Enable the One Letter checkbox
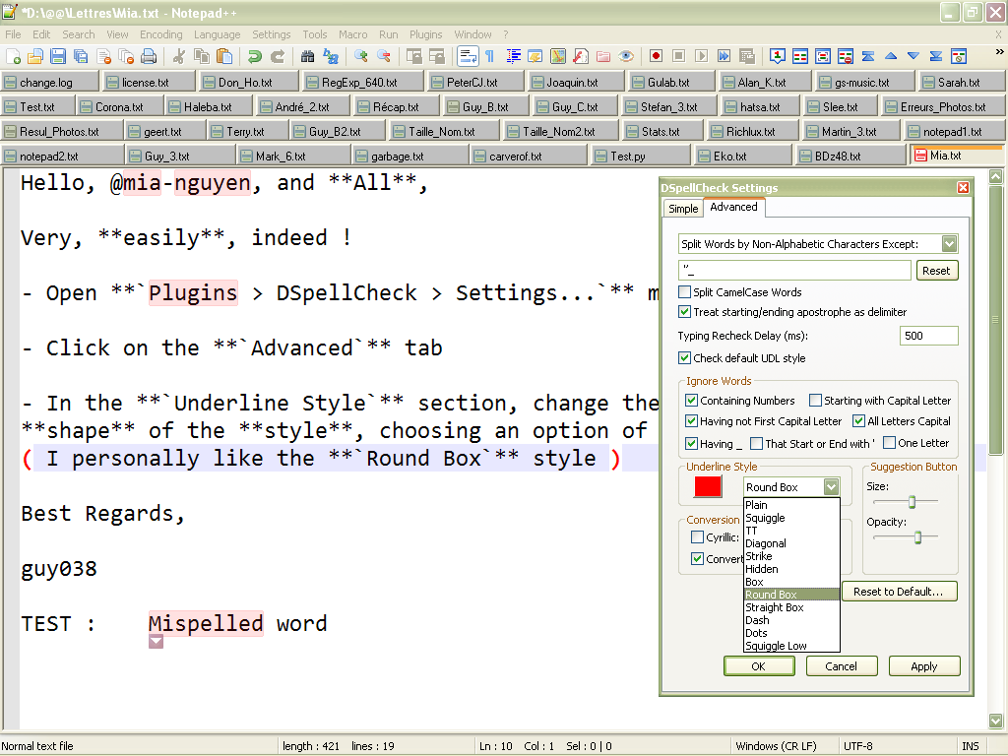Viewport: 1008px width, 756px height. tap(890, 443)
